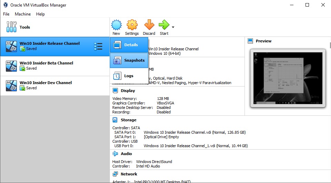Open the File menu
The height and width of the screenshot is (183, 331).
[6, 14]
